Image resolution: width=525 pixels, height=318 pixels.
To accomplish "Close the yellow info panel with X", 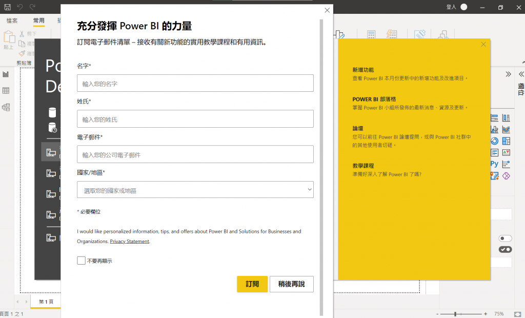I will coord(483,44).
